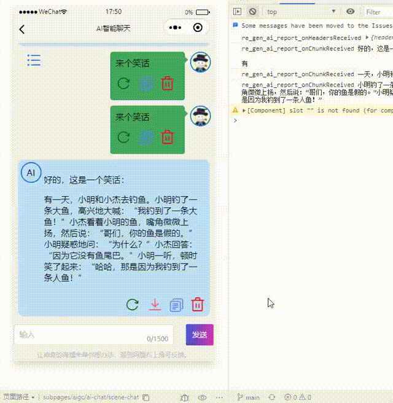Delete the first 来个笑话 user message
Image resolution: width=393 pixels, height=403 pixels.
168,84
